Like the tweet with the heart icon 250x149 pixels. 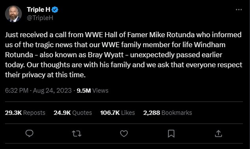(124, 133)
